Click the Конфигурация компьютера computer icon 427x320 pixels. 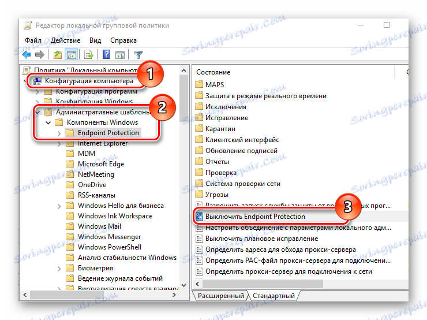point(38,81)
